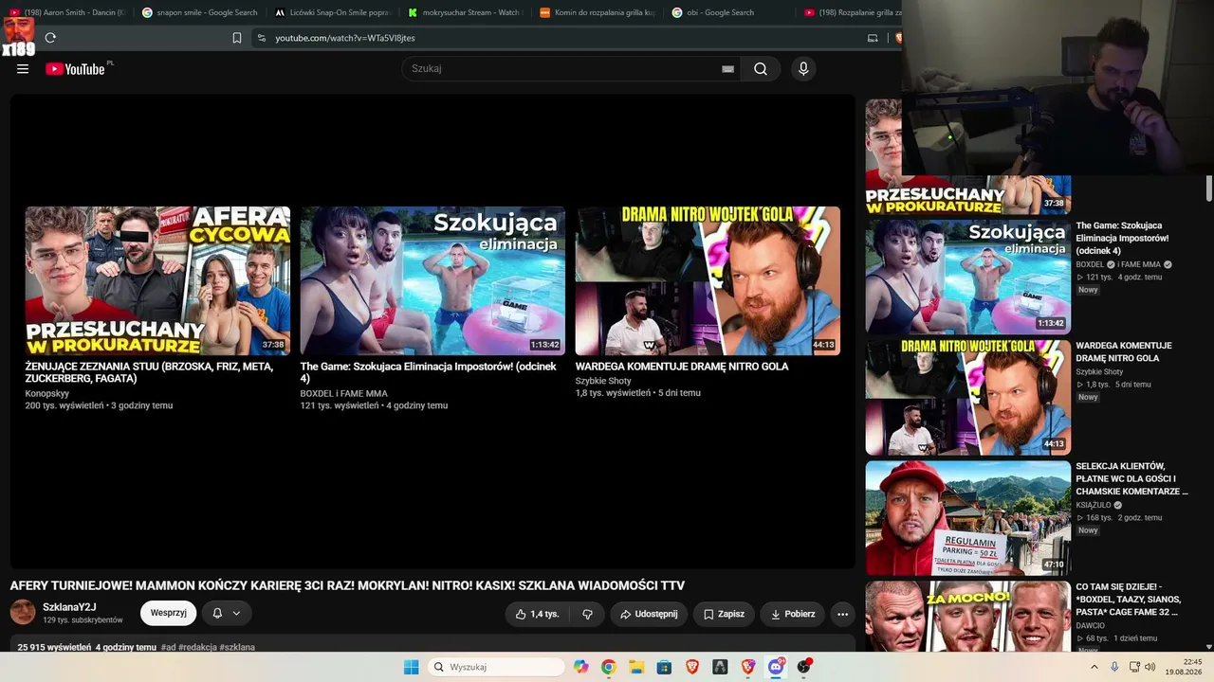This screenshot has width=1214, height=682.
Task: Open volume control in the system tray
Action: tap(1150, 667)
